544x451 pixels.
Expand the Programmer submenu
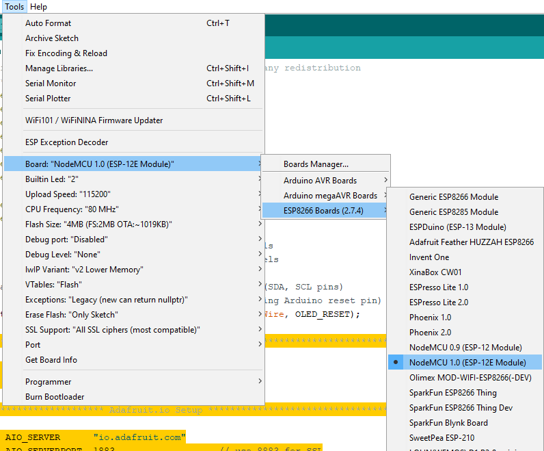click(133, 381)
